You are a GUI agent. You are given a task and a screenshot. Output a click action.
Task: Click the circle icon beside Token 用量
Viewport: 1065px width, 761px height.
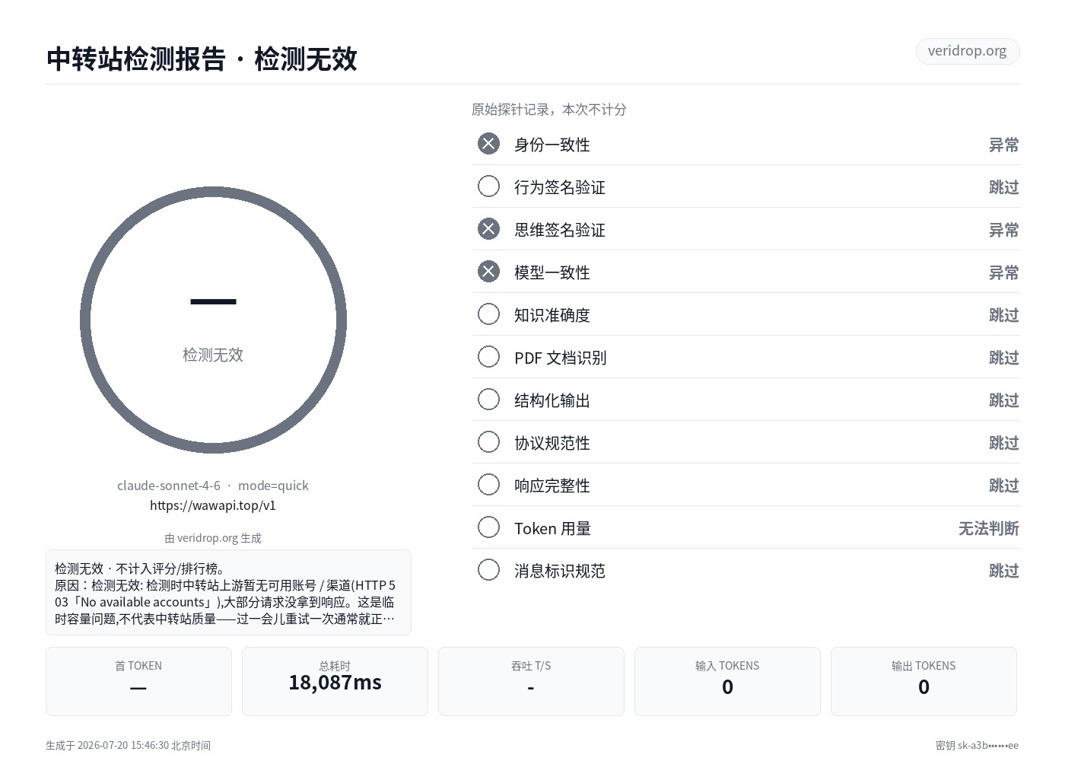click(x=488, y=527)
